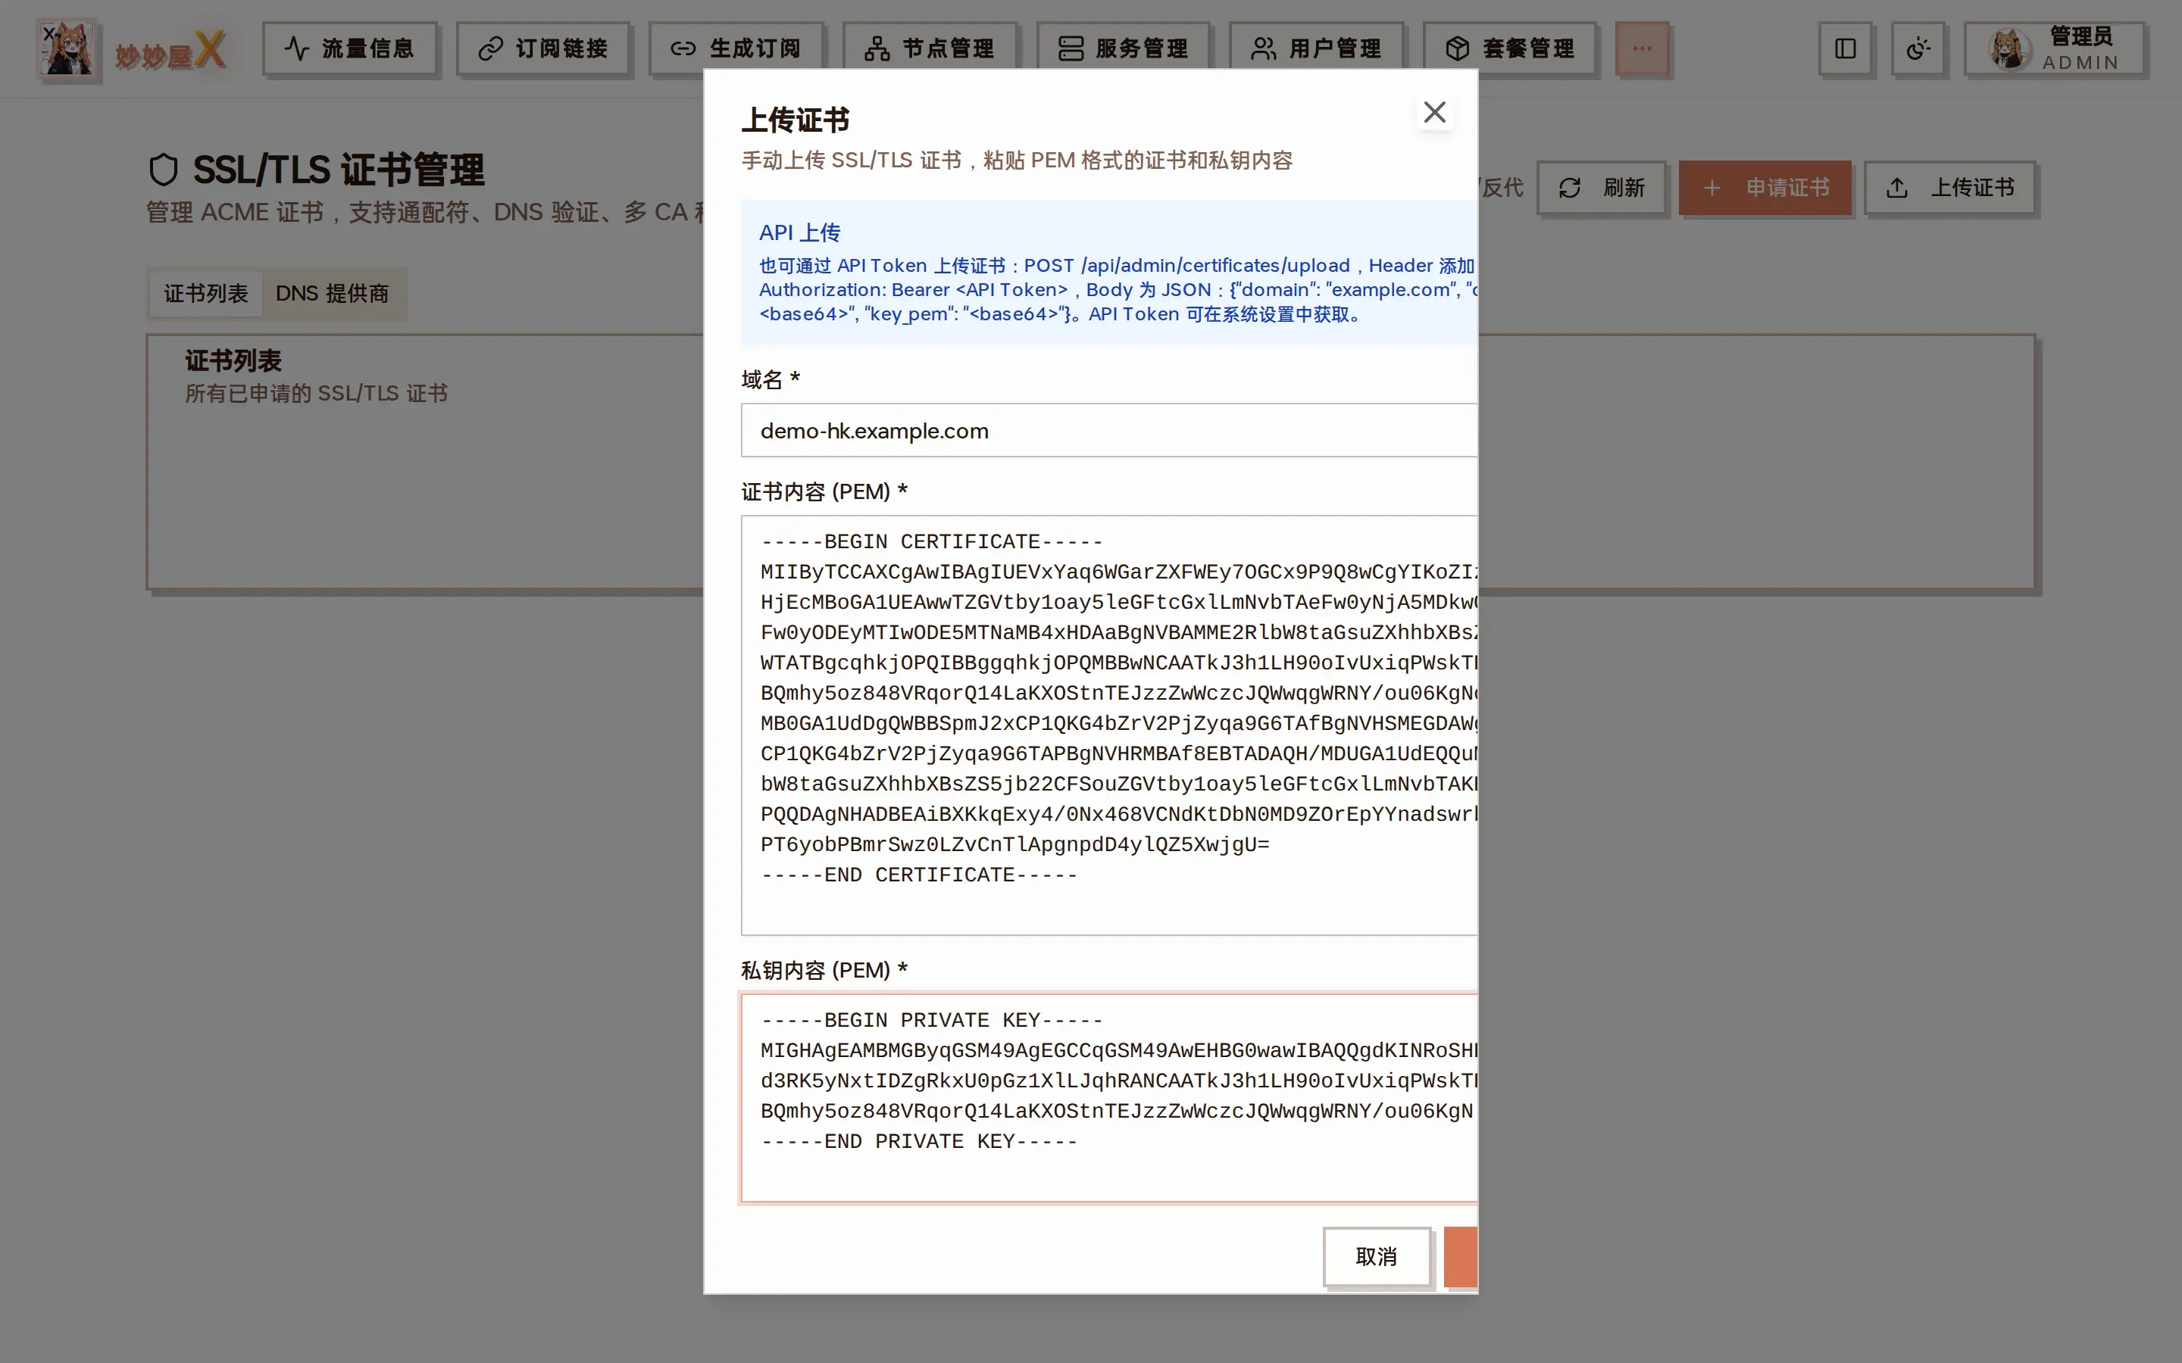The height and width of the screenshot is (1363, 2182).
Task: Toggle the dark mode theme icon
Action: (1918, 48)
